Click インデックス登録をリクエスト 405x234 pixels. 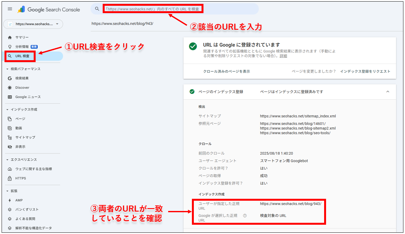[365, 71]
